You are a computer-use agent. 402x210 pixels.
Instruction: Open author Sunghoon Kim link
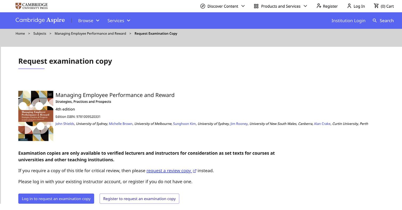click(184, 124)
